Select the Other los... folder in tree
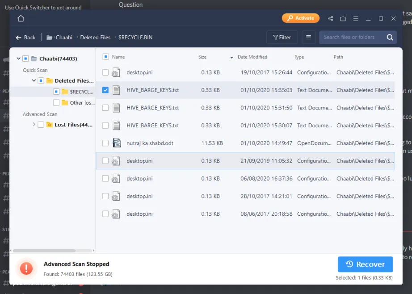412x294 pixels. coord(82,103)
